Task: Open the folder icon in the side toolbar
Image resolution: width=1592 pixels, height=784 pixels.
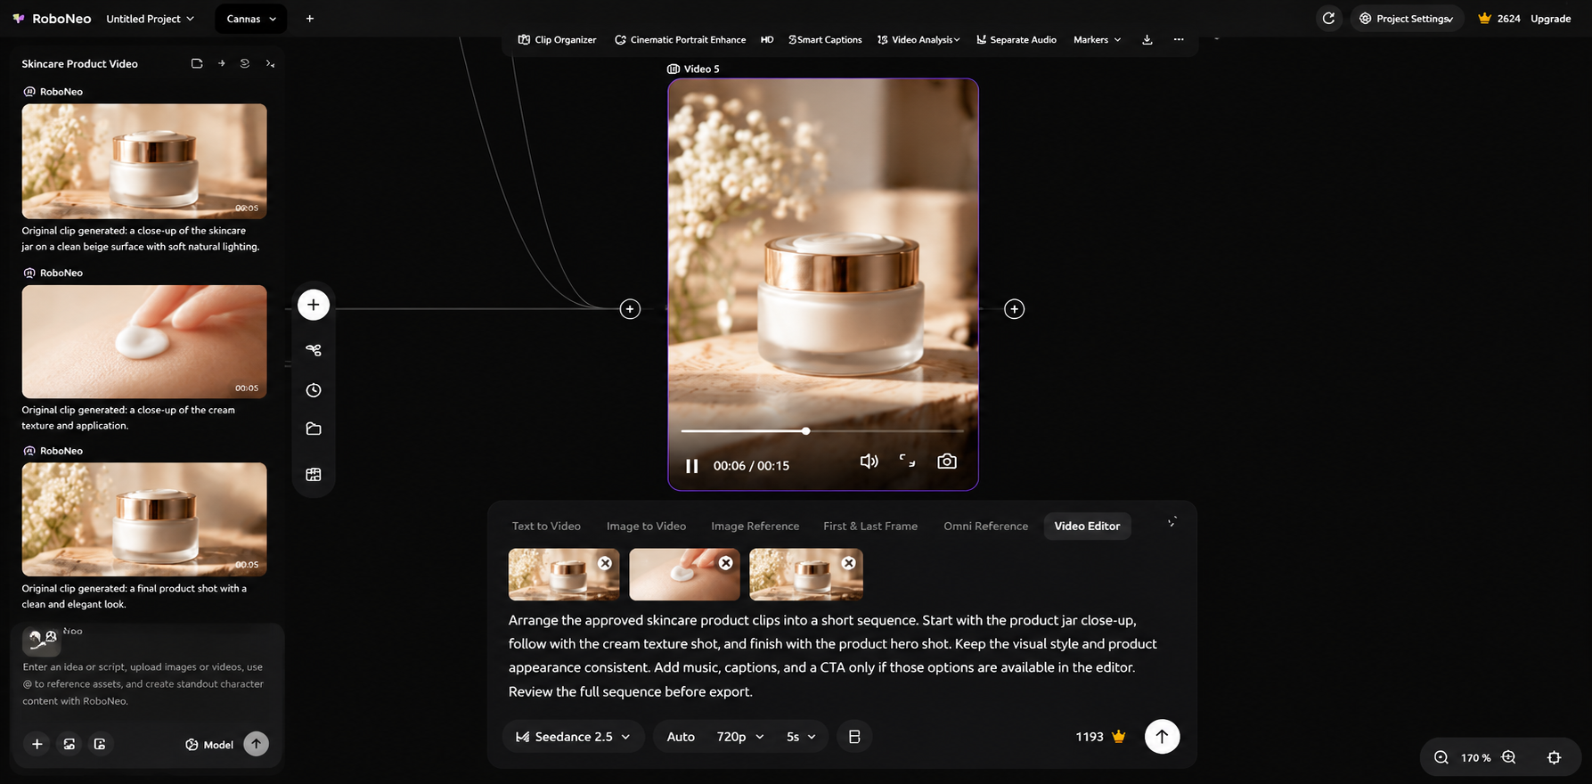Action: point(314,429)
